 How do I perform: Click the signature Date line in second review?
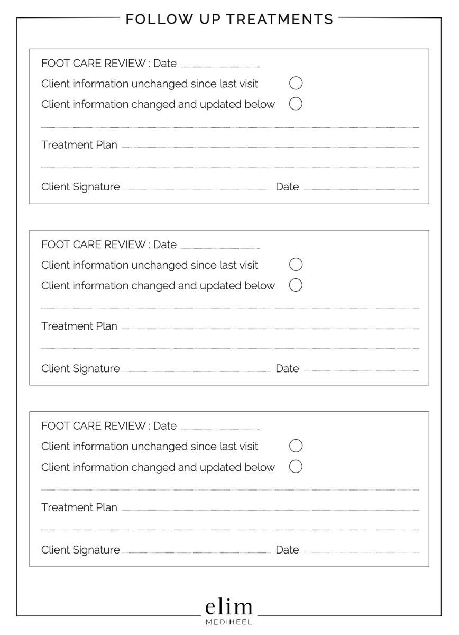361,370
